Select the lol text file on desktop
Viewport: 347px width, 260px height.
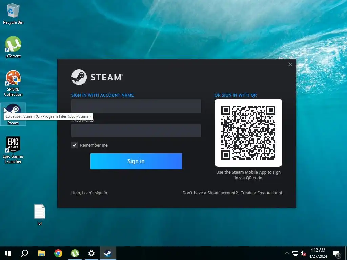click(40, 215)
